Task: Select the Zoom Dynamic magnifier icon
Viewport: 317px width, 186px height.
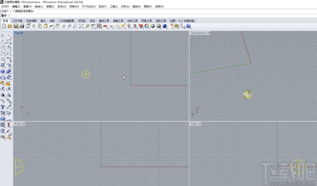Action: [69, 26]
